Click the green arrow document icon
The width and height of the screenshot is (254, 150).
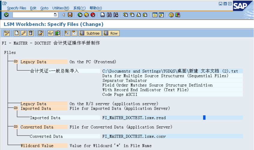pyautogui.click(x=58, y=33)
